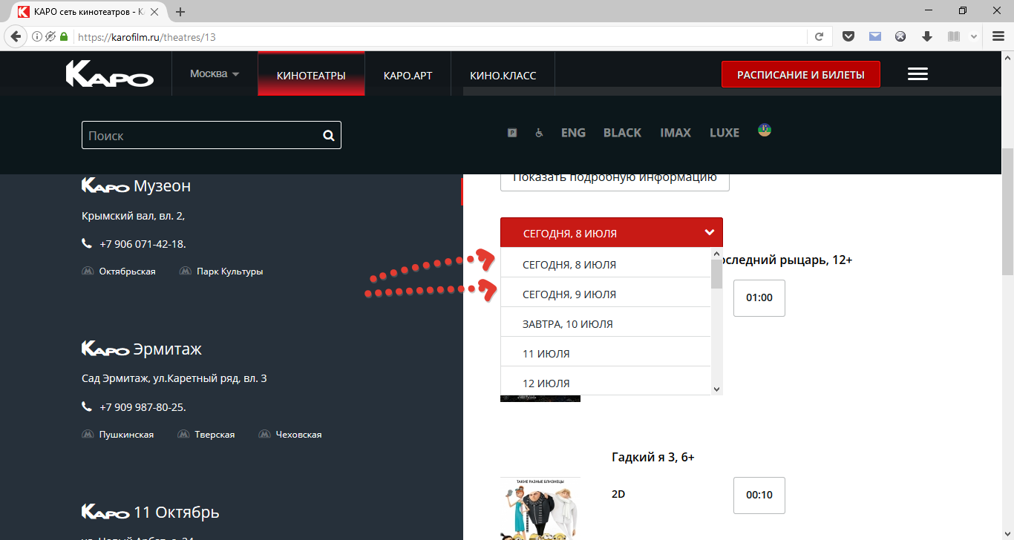The height and width of the screenshot is (540, 1014).
Task: Click the green padlock security icon
Action: 64,36
